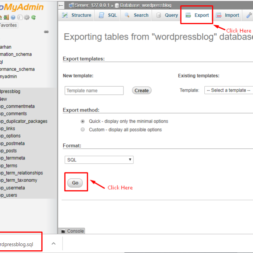Viewport: 253px width, 253px height.
Task: Click the chain link icon in sidebar
Action: 46,32
